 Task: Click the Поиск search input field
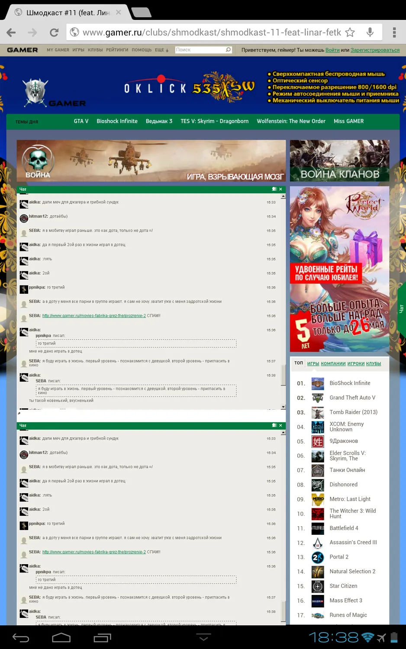pos(200,50)
